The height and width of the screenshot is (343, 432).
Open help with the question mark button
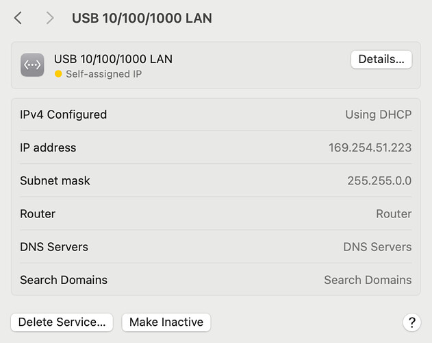click(411, 322)
